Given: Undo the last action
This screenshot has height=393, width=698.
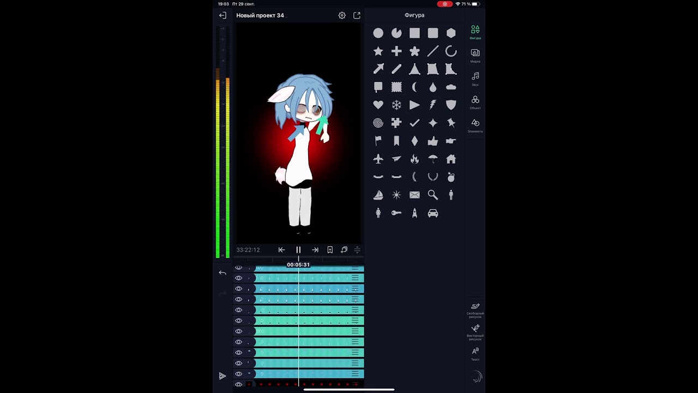Looking at the screenshot, I should click(x=222, y=273).
